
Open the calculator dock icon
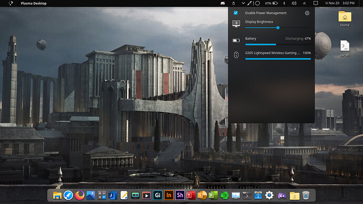[x=102, y=196]
